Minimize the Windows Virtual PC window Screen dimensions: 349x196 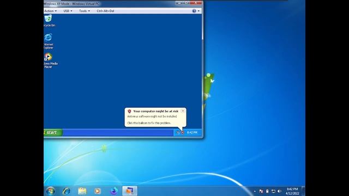coord(179,3)
